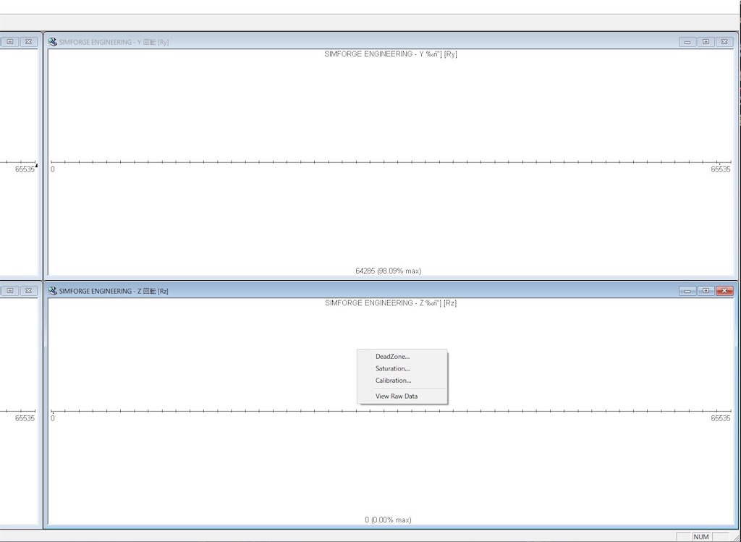Restore the partial window left of the Rz window
The height and width of the screenshot is (542, 741).
click(x=10, y=291)
